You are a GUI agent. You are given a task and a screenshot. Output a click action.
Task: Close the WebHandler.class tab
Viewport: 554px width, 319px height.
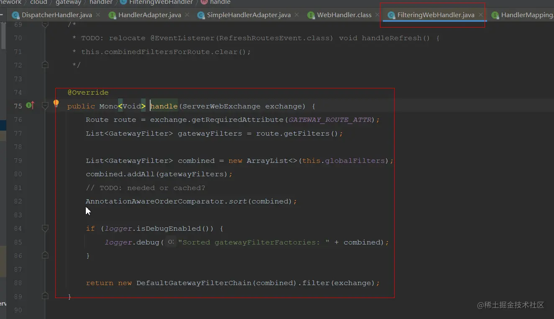pyautogui.click(x=377, y=15)
